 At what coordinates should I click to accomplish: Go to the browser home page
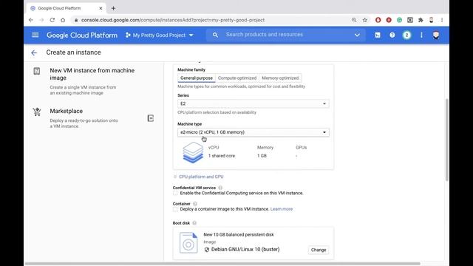(63, 20)
